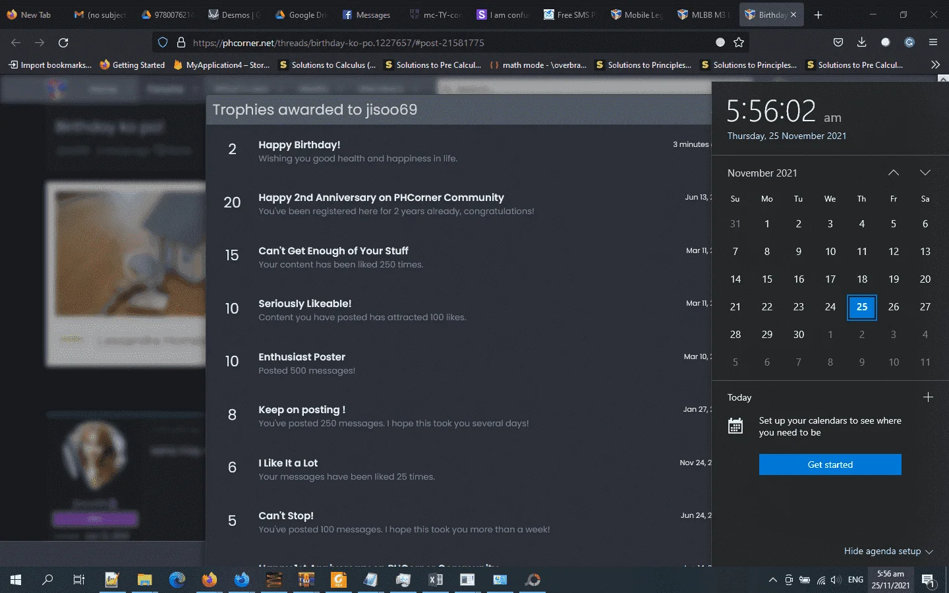Select the 'I Like It a Lot' trophy
This screenshot has height=593, width=949.
(x=288, y=463)
